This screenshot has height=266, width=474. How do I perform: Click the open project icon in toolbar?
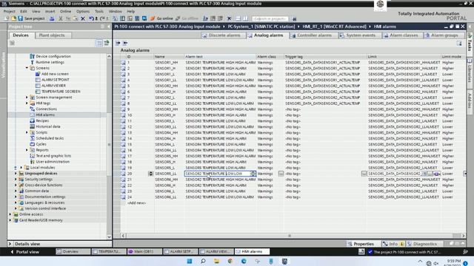(13, 18)
